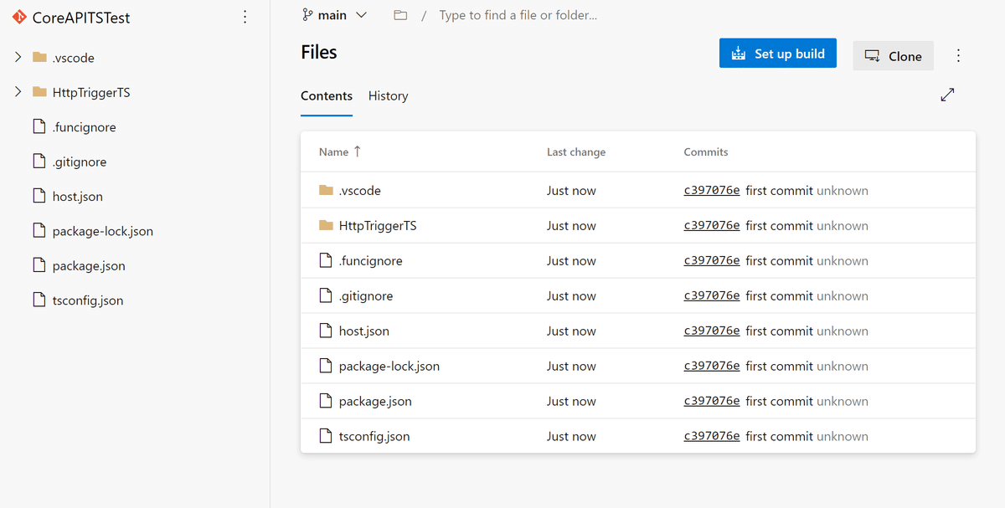1005x508 pixels.
Task: Click the Set up build button
Action: click(777, 53)
